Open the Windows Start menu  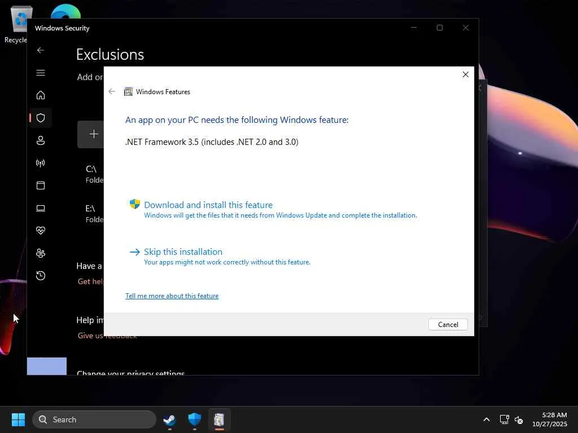point(19,419)
